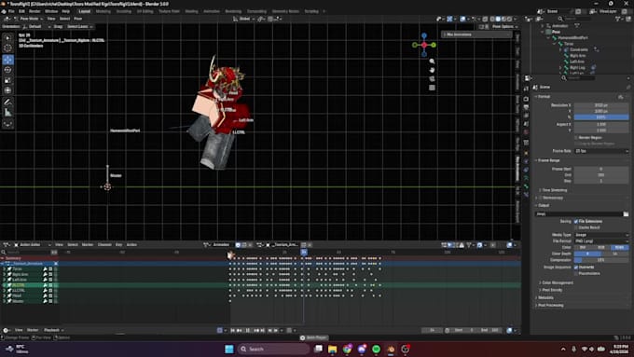Select RGBA color mode button
Viewport: 634px width, 357px height.
point(619,247)
